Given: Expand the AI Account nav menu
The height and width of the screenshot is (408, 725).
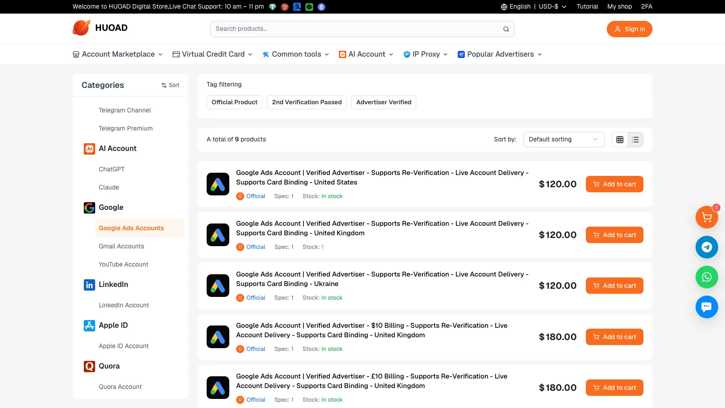Looking at the screenshot, I should [366, 54].
